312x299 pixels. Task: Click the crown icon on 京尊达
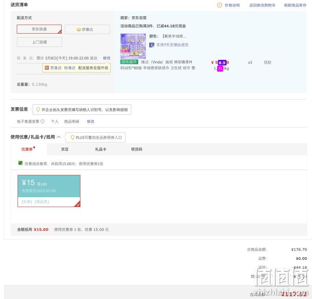(x=79, y=29)
